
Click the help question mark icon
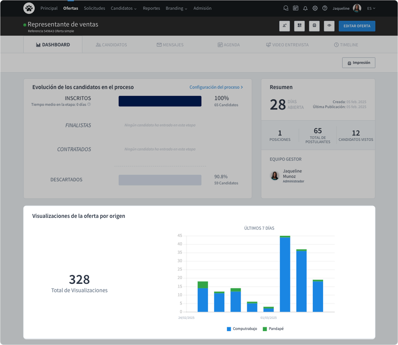[x=325, y=8]
